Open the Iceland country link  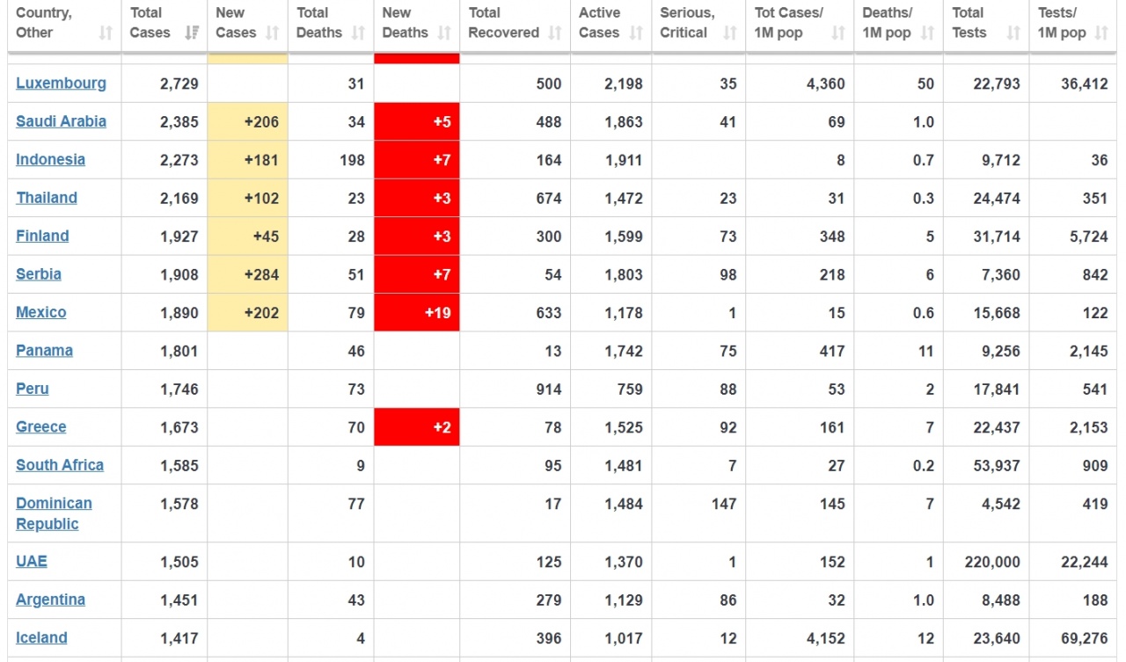coord(41,637)
